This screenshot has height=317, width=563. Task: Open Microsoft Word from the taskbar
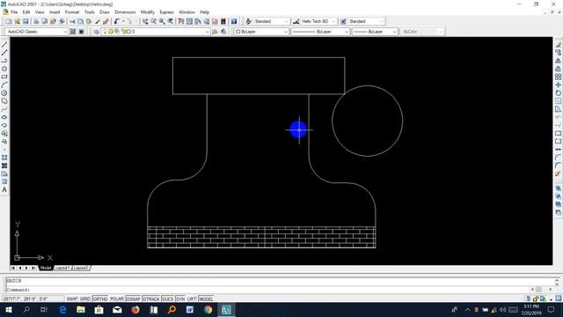[x=190, y=309]
